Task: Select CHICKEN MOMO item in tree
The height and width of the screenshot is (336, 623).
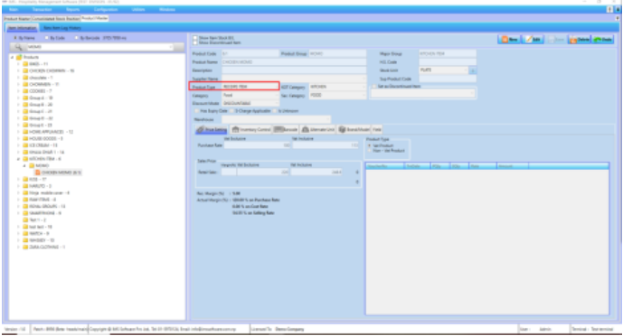Action: 58,173
